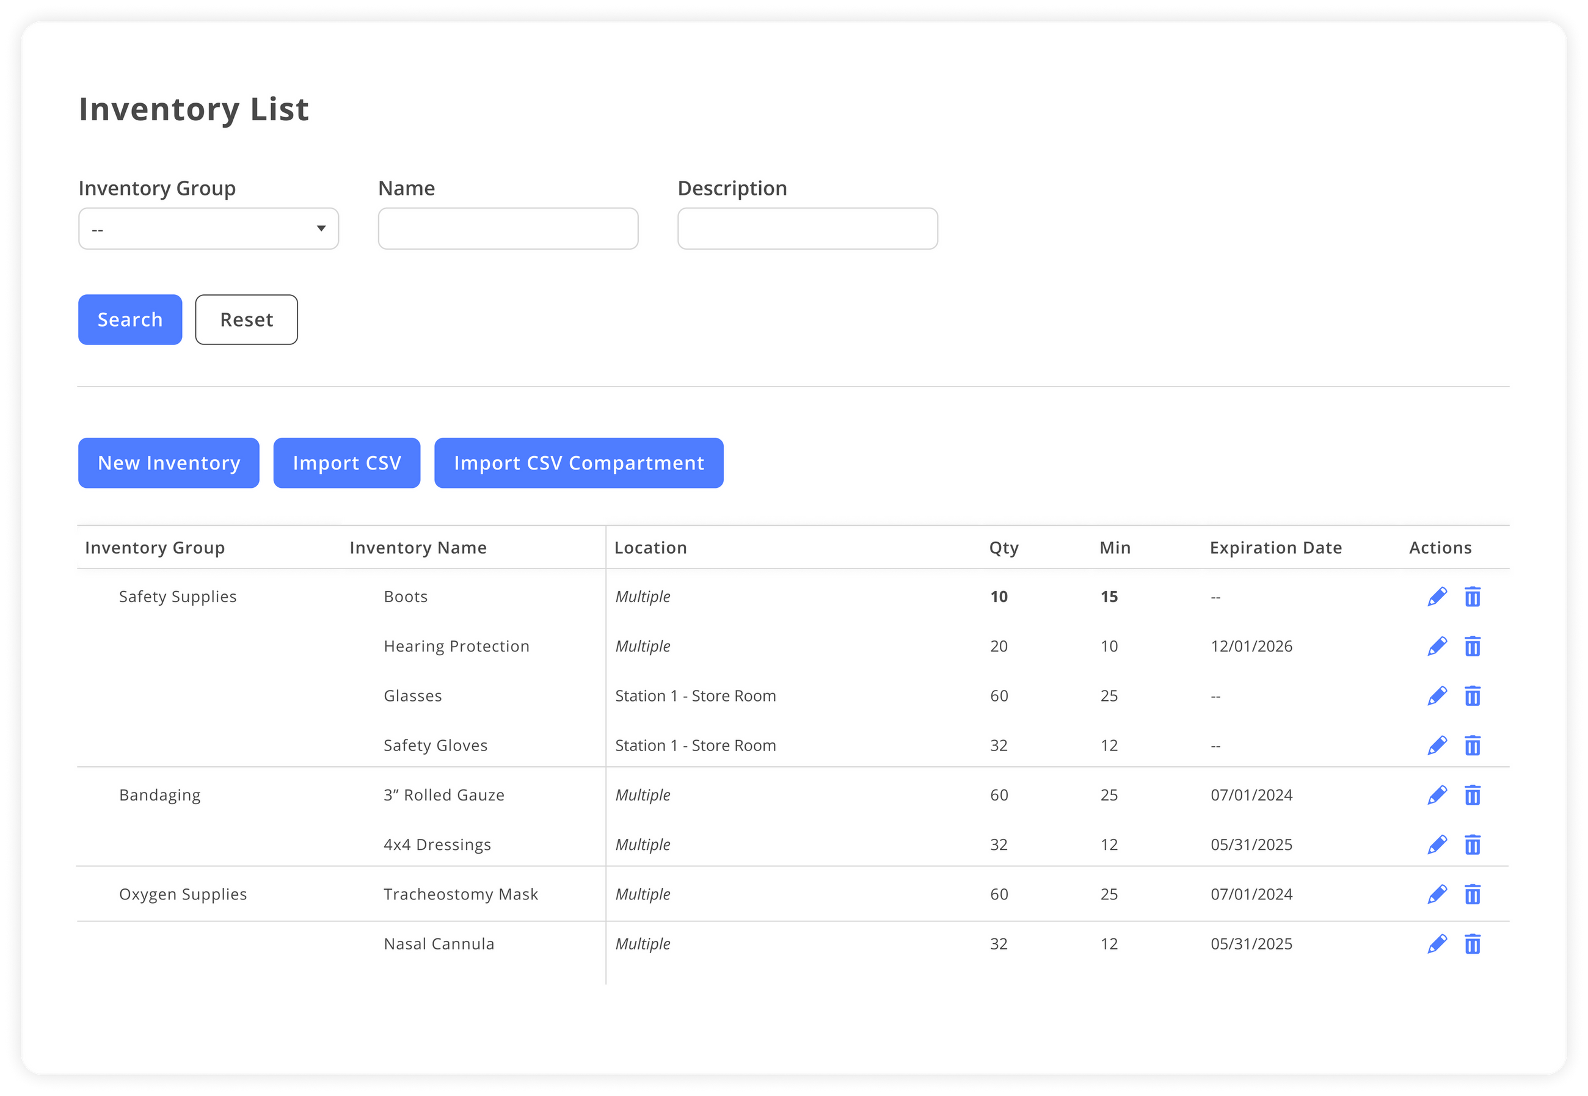Click the Reset button
Screen dimensions: 1588x1096
pos(246,319)
